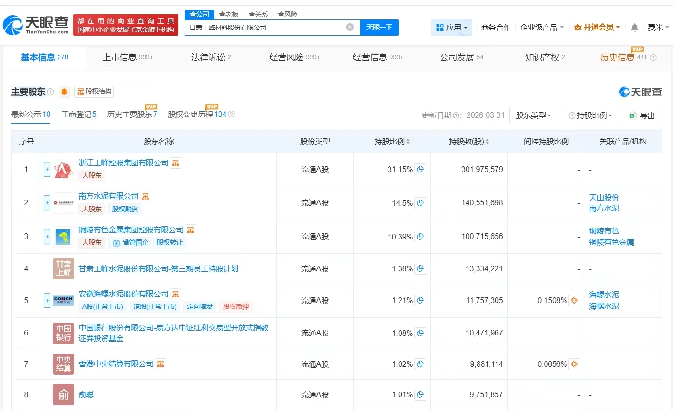Open the 持股比例 filter dropdown
Screen dimensions: 673x411
coord(590,115)
